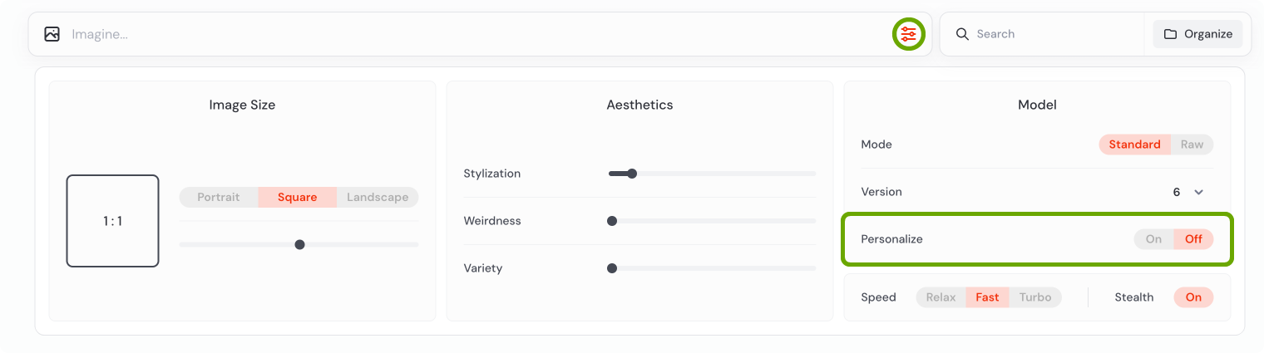Select Portrait image size
This screenshot has width=1264, height=353.
click(x=219, y=198)
